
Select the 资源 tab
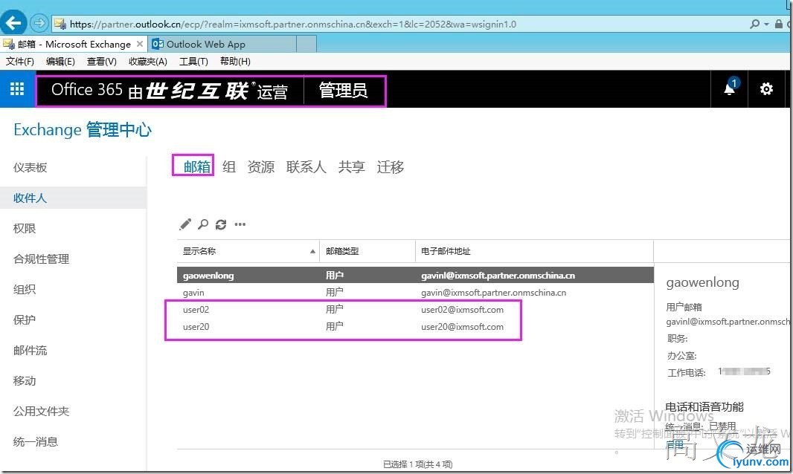tap(261, 166)
